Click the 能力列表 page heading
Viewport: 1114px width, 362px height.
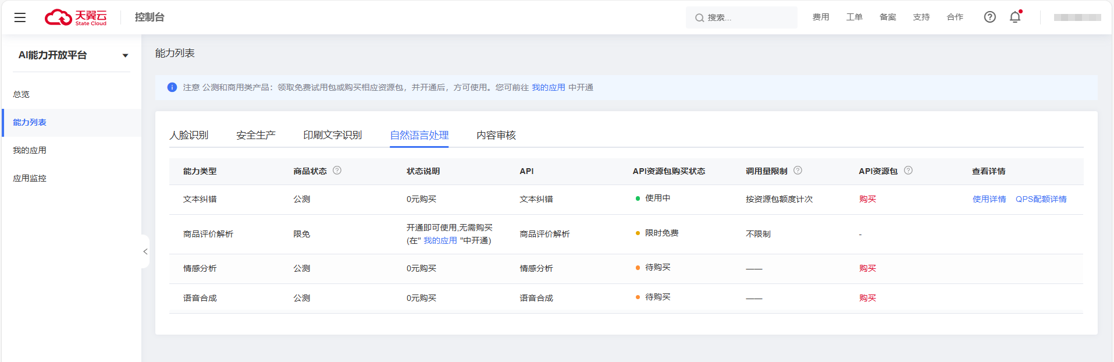(175, 53)
